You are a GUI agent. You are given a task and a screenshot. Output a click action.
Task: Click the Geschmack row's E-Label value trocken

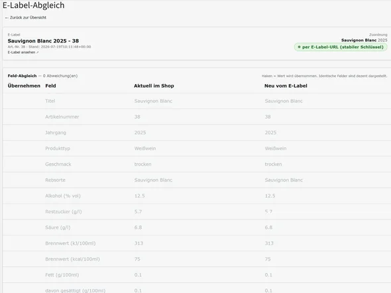273,164
